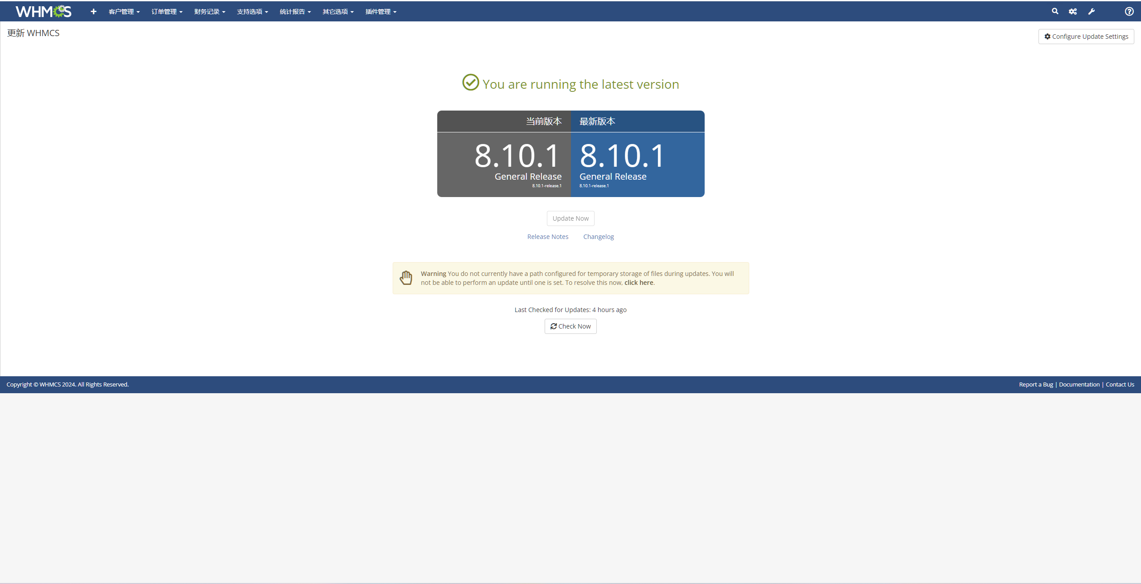The height and width of the screenshot is (584, 1141).
Task: Open the Changelog link
Action: coord(598,237)
